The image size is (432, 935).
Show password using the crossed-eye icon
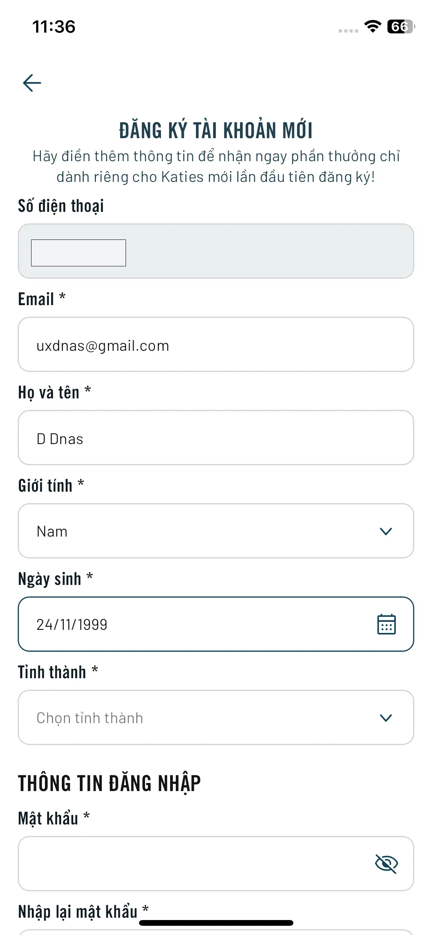386,864
